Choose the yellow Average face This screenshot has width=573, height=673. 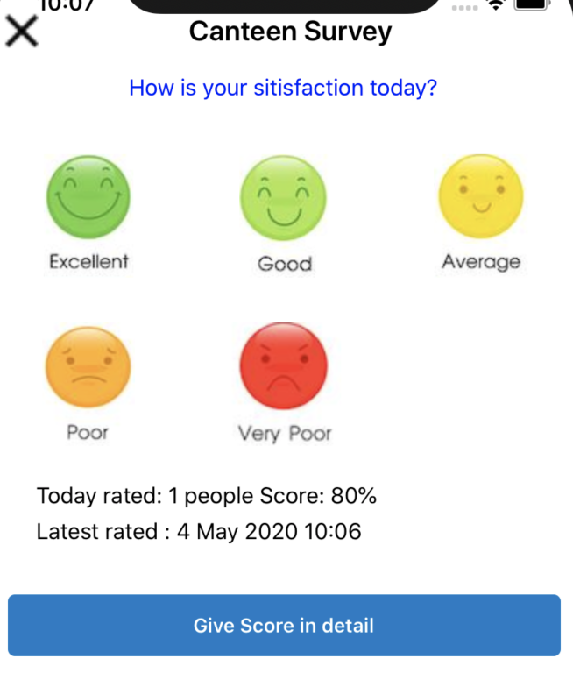pyautogui.click(x=480, y=196)
